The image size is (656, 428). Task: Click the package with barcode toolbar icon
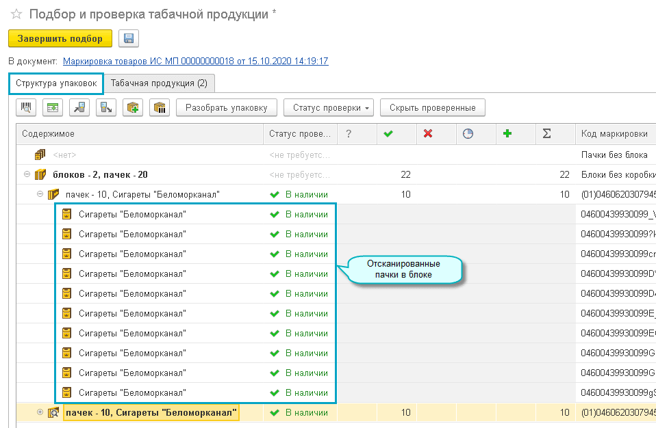click(160, 107)
